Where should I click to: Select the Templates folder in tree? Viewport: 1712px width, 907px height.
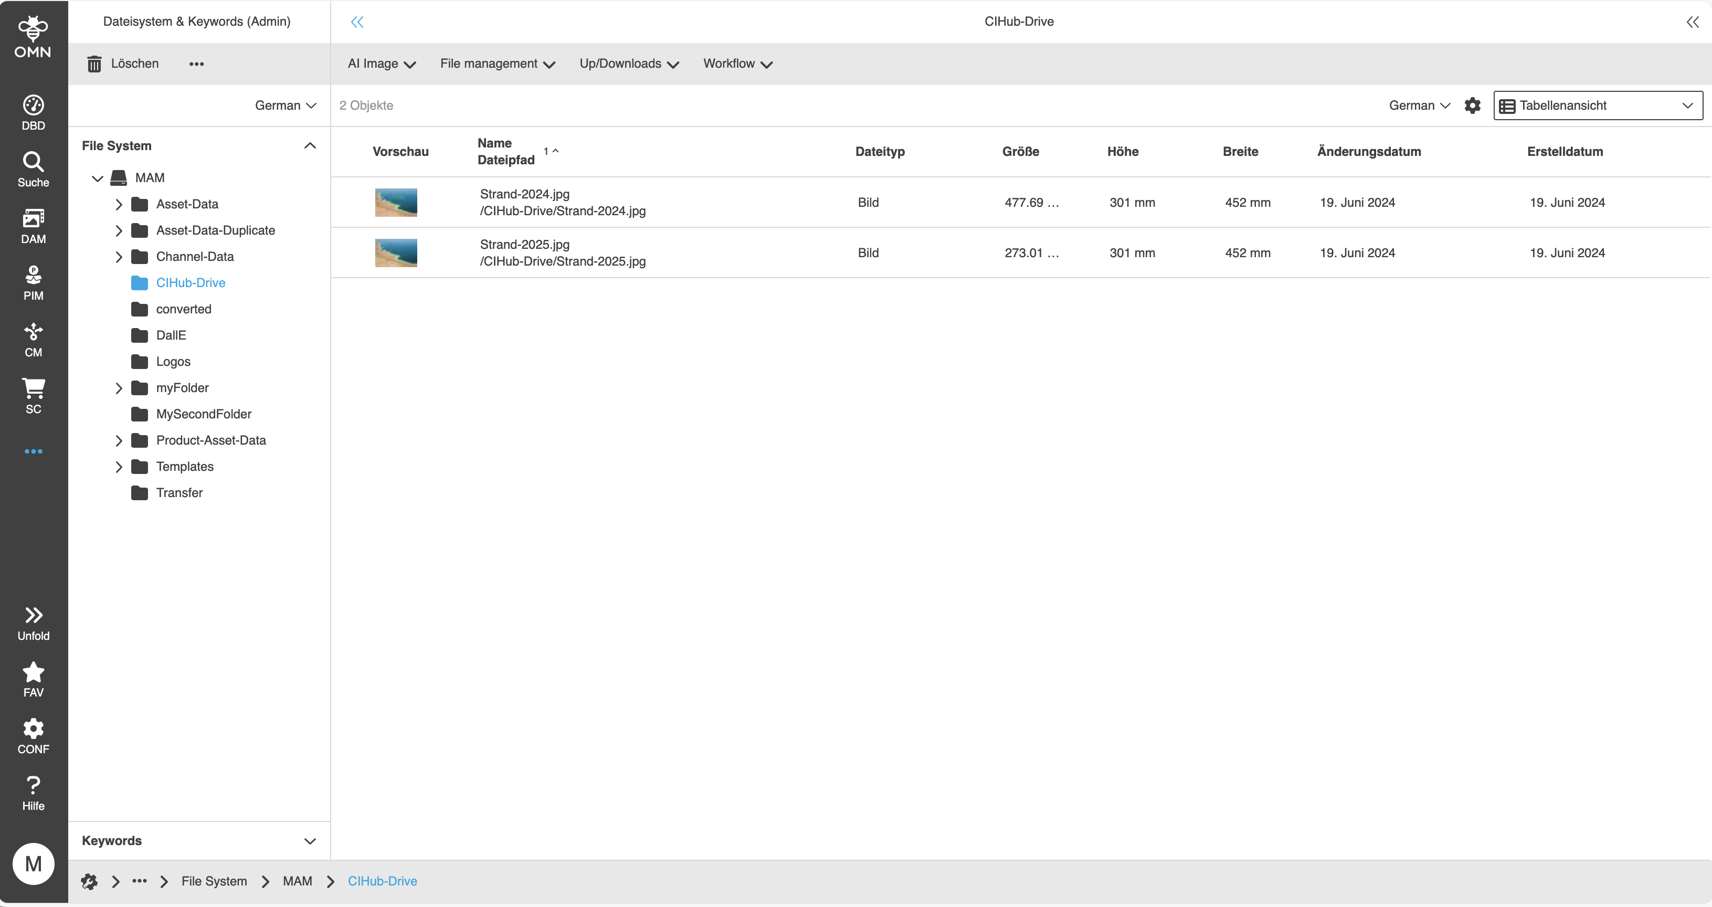coord(185,467)
